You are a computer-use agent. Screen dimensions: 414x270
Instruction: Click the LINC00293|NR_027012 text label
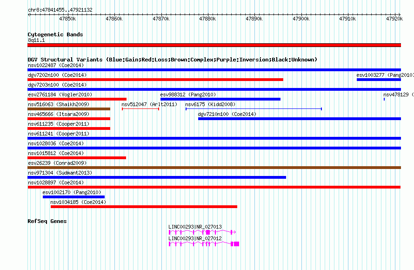[195, 238]
